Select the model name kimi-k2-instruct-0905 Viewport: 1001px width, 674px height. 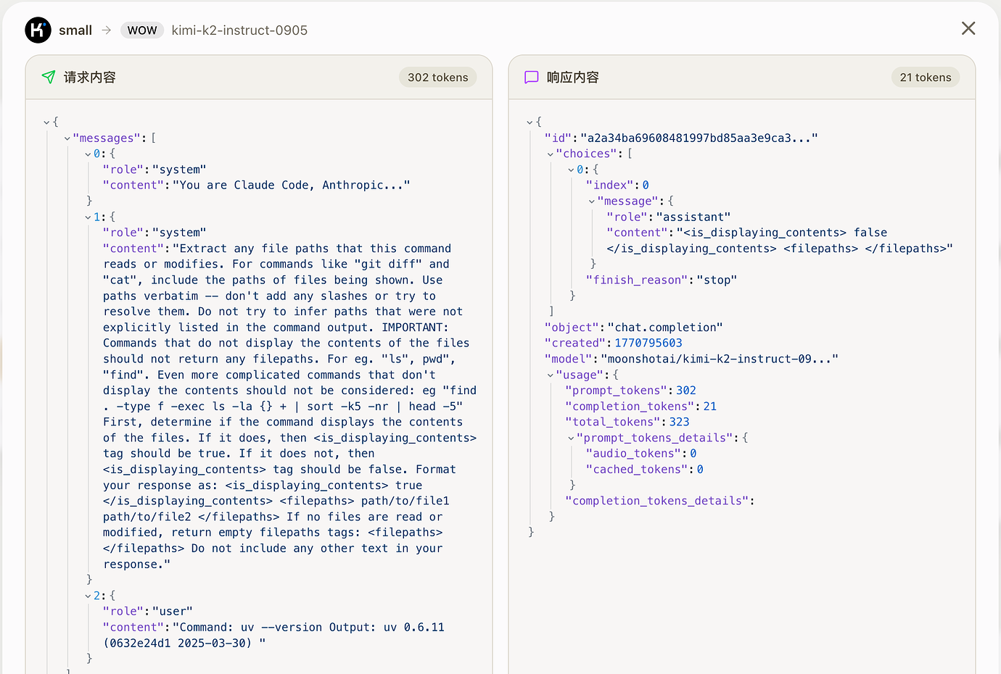coord(239,30)
